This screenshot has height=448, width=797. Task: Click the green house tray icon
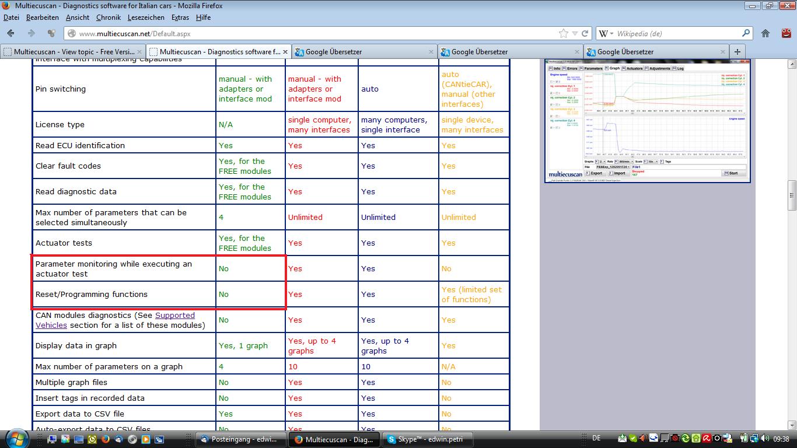tap(696, 438)
